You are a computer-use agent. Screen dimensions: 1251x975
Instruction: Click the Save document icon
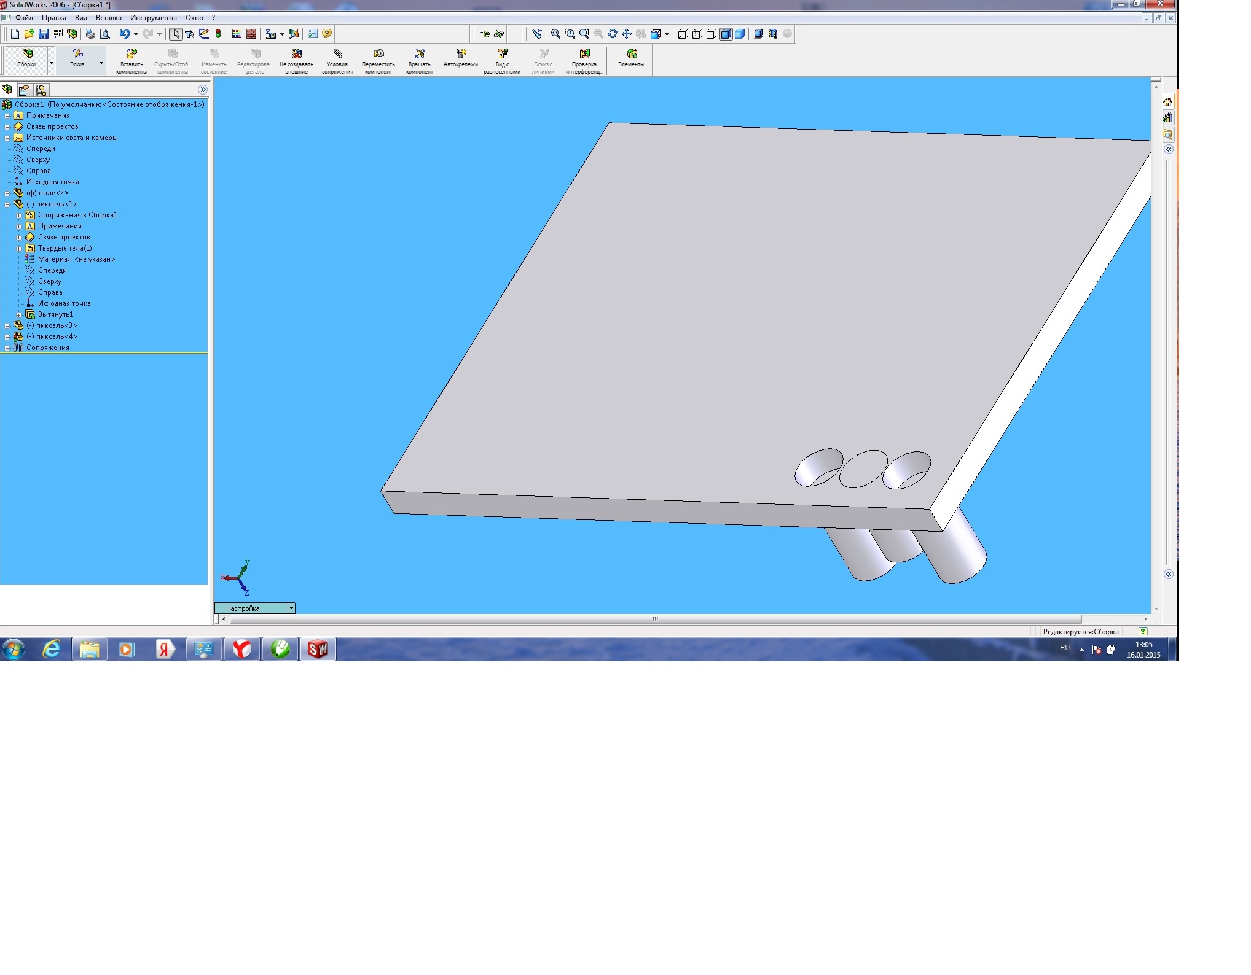pyautogui.click(x=44, y=34)
